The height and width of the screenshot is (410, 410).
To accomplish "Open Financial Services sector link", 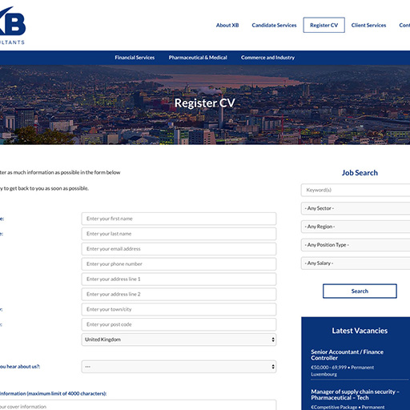I will pos(135,58).
